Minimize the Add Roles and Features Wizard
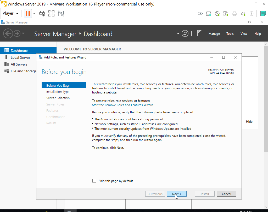The image size is (268, 212). [211, 57]
